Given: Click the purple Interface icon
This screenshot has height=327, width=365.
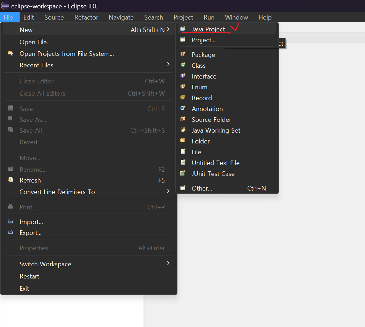Looking at the screenshot, I should click(183, 76).
